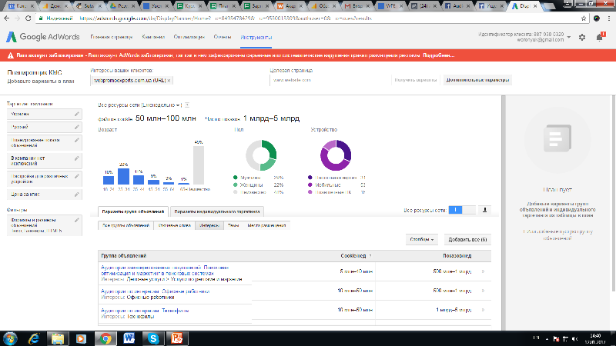Viewport: 616px width, 346px height.
Task: Remove the wepromoexperts.com.ua URL chip
Action: (169, 80)
